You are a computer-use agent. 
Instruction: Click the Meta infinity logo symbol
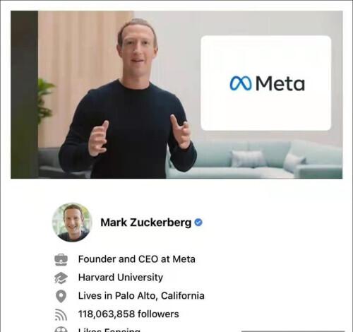(241, 83)
